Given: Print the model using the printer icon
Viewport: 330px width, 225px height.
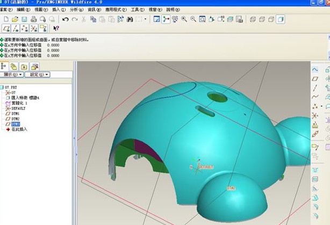Looking at the screenshot, I should click(33, 19).
